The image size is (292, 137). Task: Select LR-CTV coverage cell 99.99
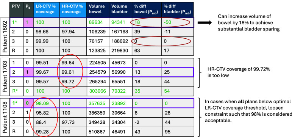[46, 41]
